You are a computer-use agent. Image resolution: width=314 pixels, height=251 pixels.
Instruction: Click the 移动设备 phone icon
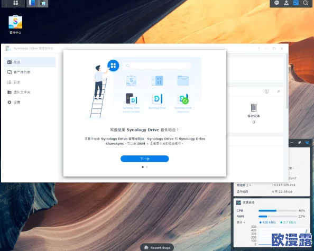pyautogui.click(x=254, y=108)
